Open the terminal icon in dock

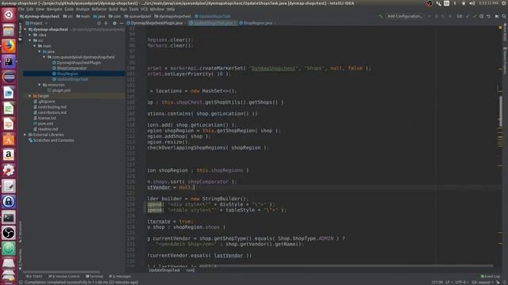[9, 218]
